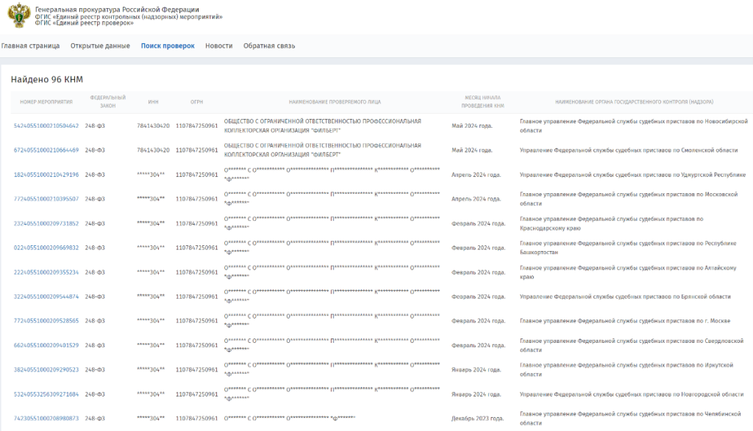Viewport: 753px width, 431px height.
Task: Open inspection number ending in 9401529
Action: pos(46,345)
